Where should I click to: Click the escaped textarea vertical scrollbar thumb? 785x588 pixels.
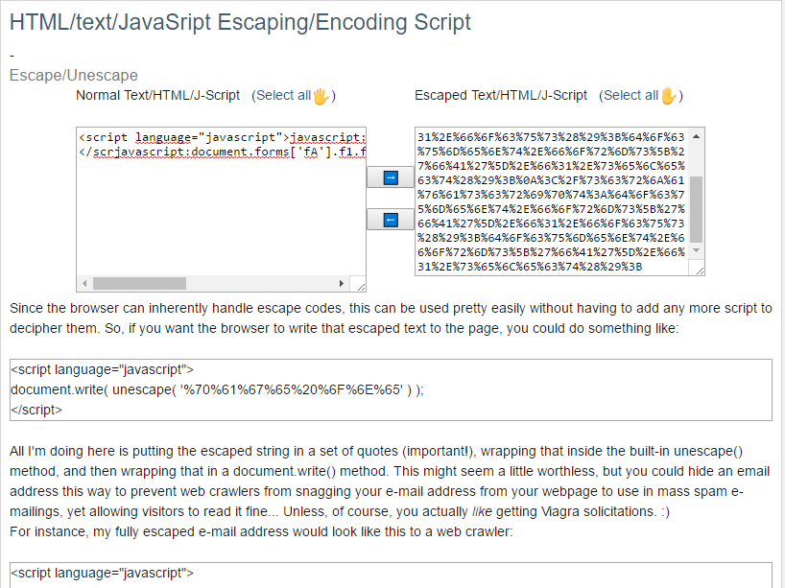pos(697,210)
